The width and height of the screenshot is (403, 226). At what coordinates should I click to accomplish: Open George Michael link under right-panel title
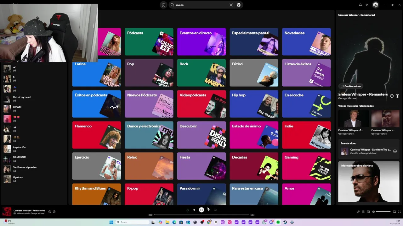[347, 99]
